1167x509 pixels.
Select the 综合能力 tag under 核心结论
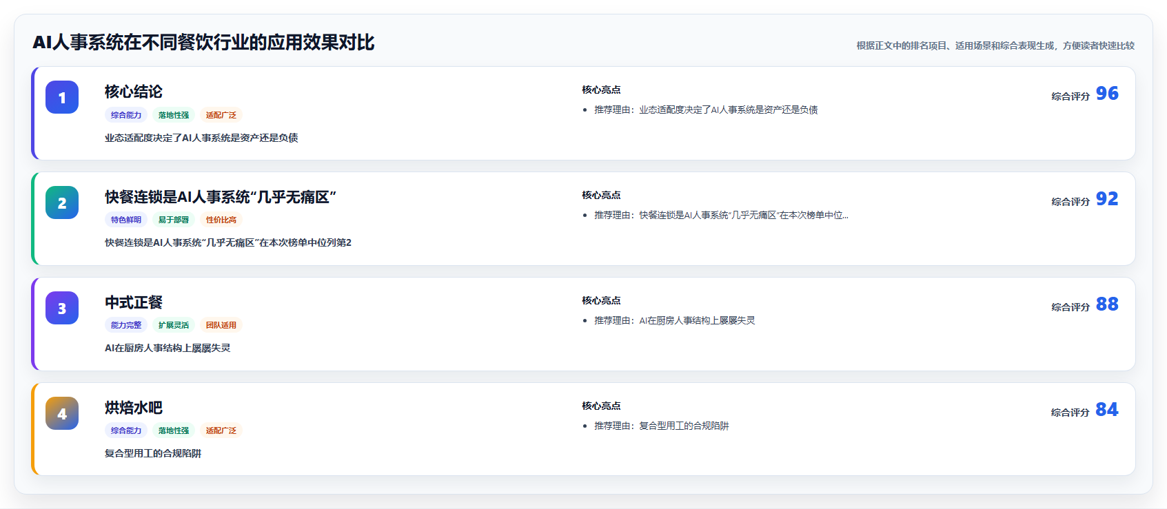(126, 115)
